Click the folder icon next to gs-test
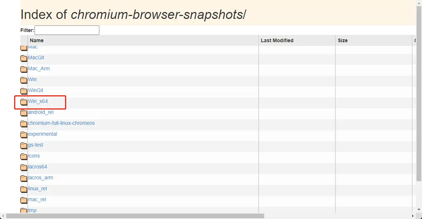Image resolution: width=422 pixels, height=219 pixels. pos(24,146)
